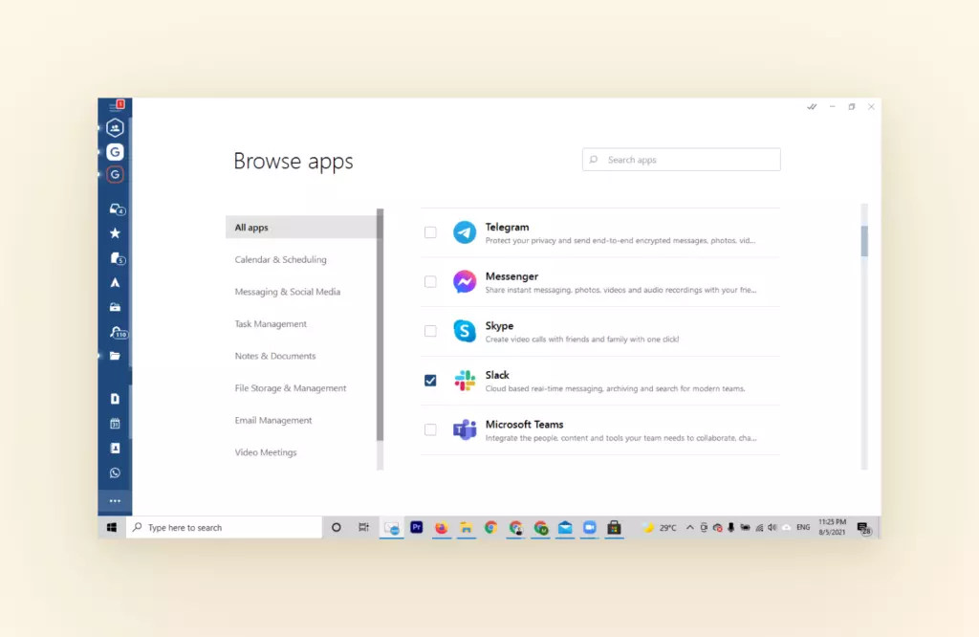979x637 pixels.
Task: Expand hidden icons in the system tray
Action: [x=689, y=527]
